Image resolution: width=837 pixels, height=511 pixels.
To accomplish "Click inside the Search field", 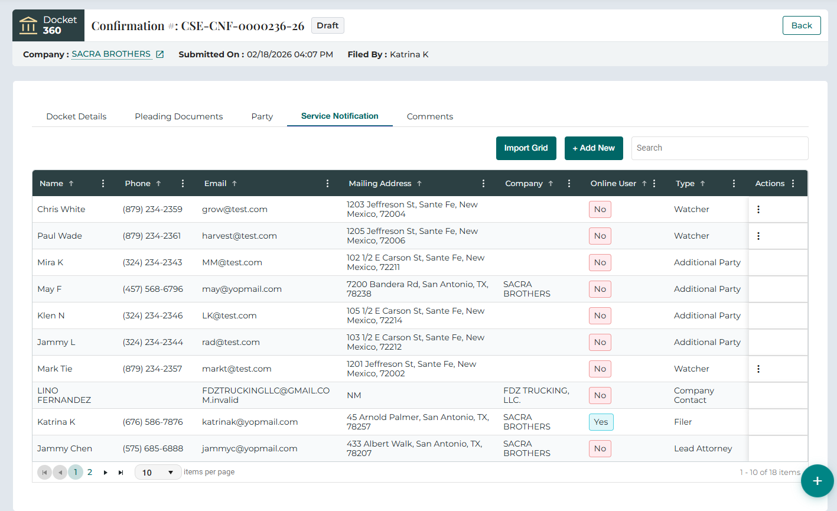I will click(719, 148).
